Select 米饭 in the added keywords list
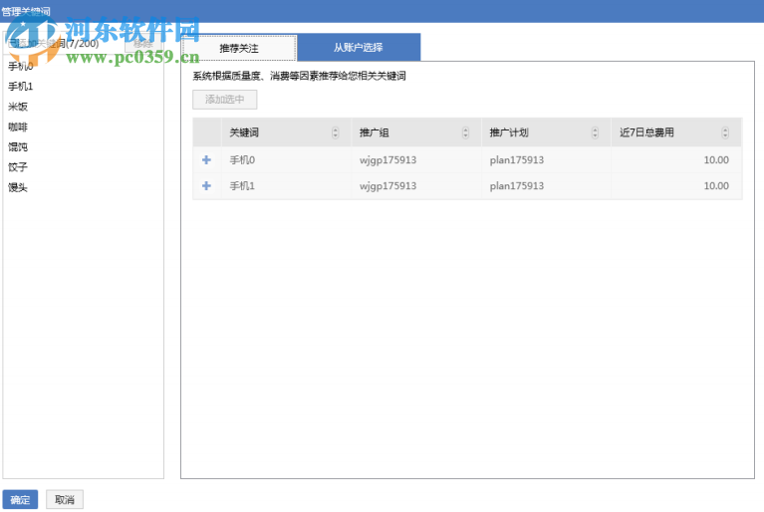This screenshot has width=764, height=512. [x=18, y=107]
